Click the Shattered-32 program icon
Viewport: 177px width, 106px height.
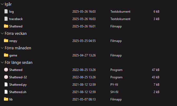[6, 77]
